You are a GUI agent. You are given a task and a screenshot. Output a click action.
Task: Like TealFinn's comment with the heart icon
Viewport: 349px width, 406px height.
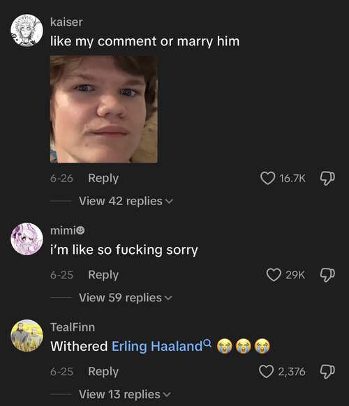(267, 372)
